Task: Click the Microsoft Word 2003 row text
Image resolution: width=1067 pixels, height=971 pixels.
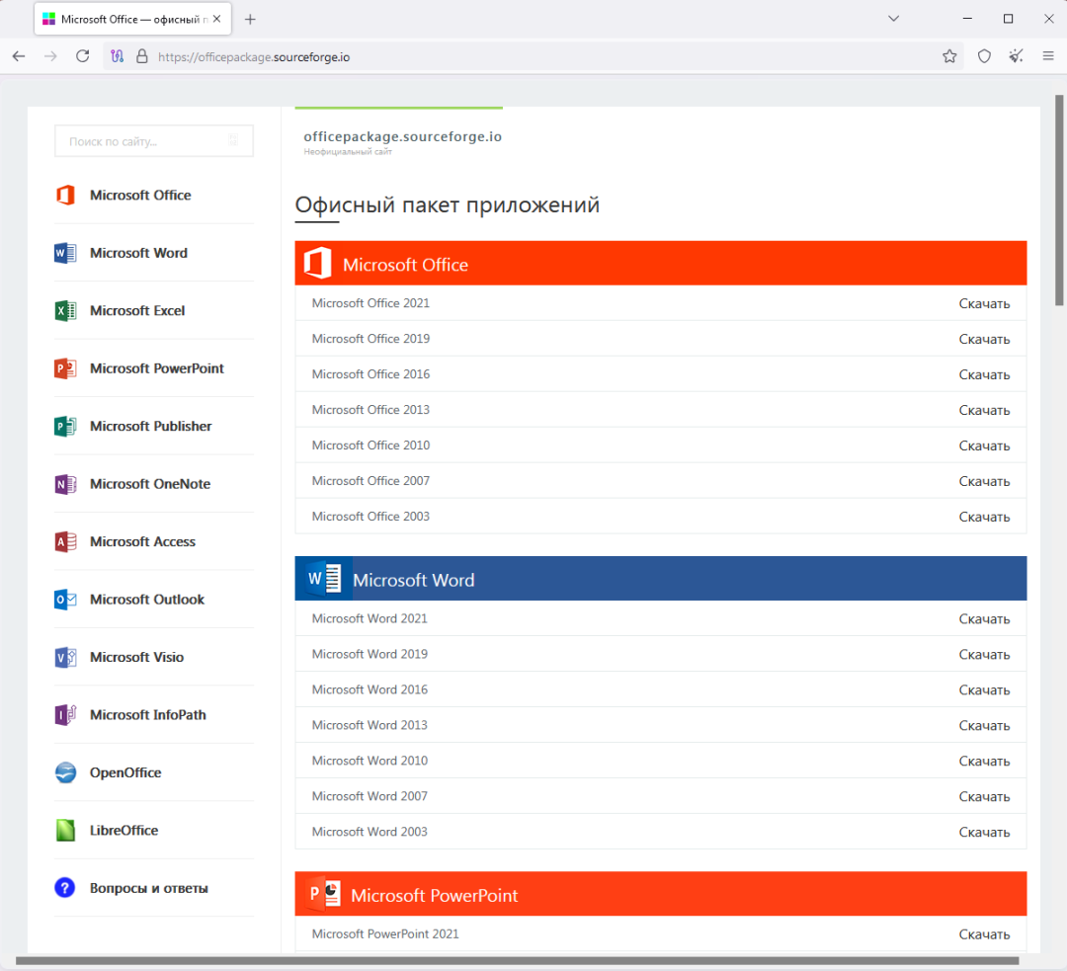Action: click(369, 832)
